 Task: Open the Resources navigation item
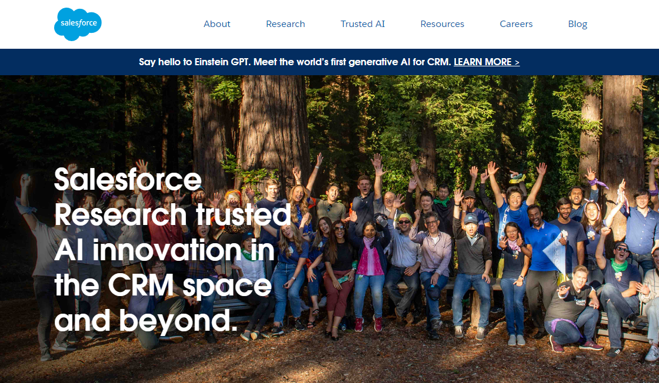pyautogui.click(x=442, y=24)
